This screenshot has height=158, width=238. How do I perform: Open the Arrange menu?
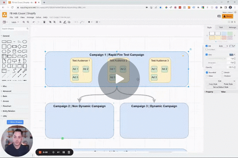pos(30,18)
